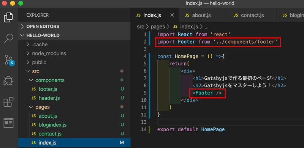Switch to the about.js tab
Viewport: 304px width, 148px height.
(203, 15)
